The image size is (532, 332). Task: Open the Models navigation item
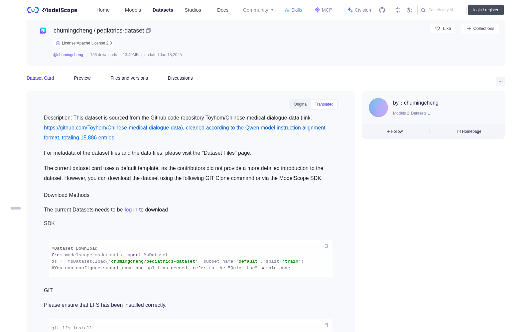point(133,10)
